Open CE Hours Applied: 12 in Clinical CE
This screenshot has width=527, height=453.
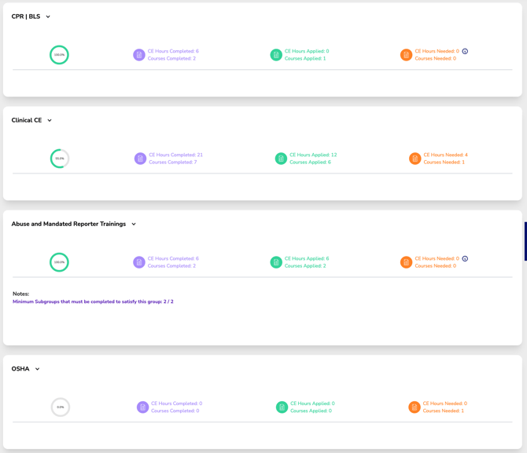click(x=313, y=155)
